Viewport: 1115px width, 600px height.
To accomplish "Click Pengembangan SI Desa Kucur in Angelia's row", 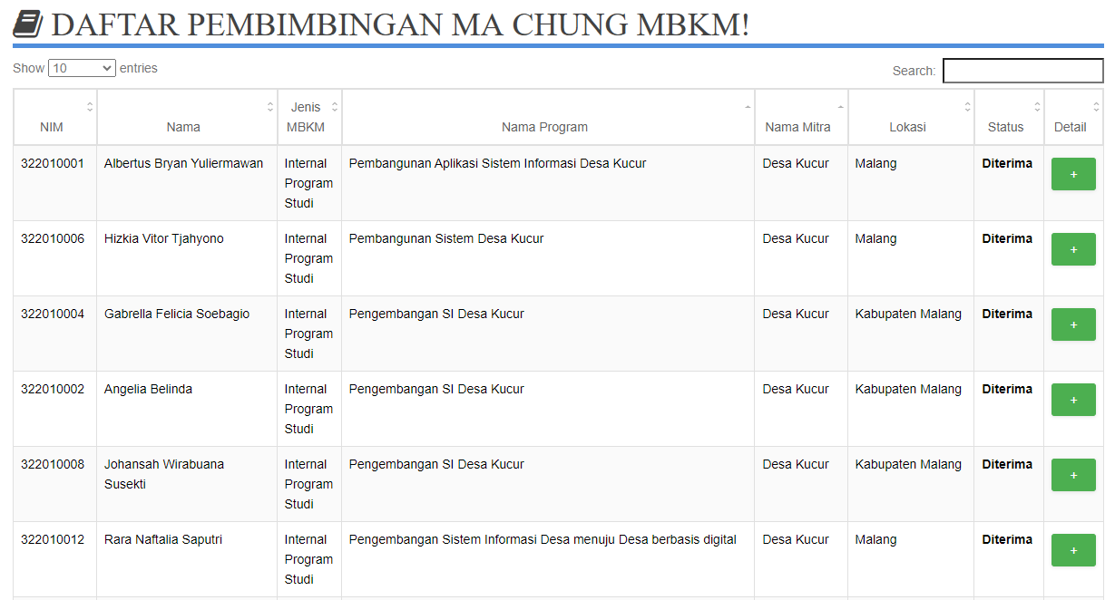I will [436, 390].
